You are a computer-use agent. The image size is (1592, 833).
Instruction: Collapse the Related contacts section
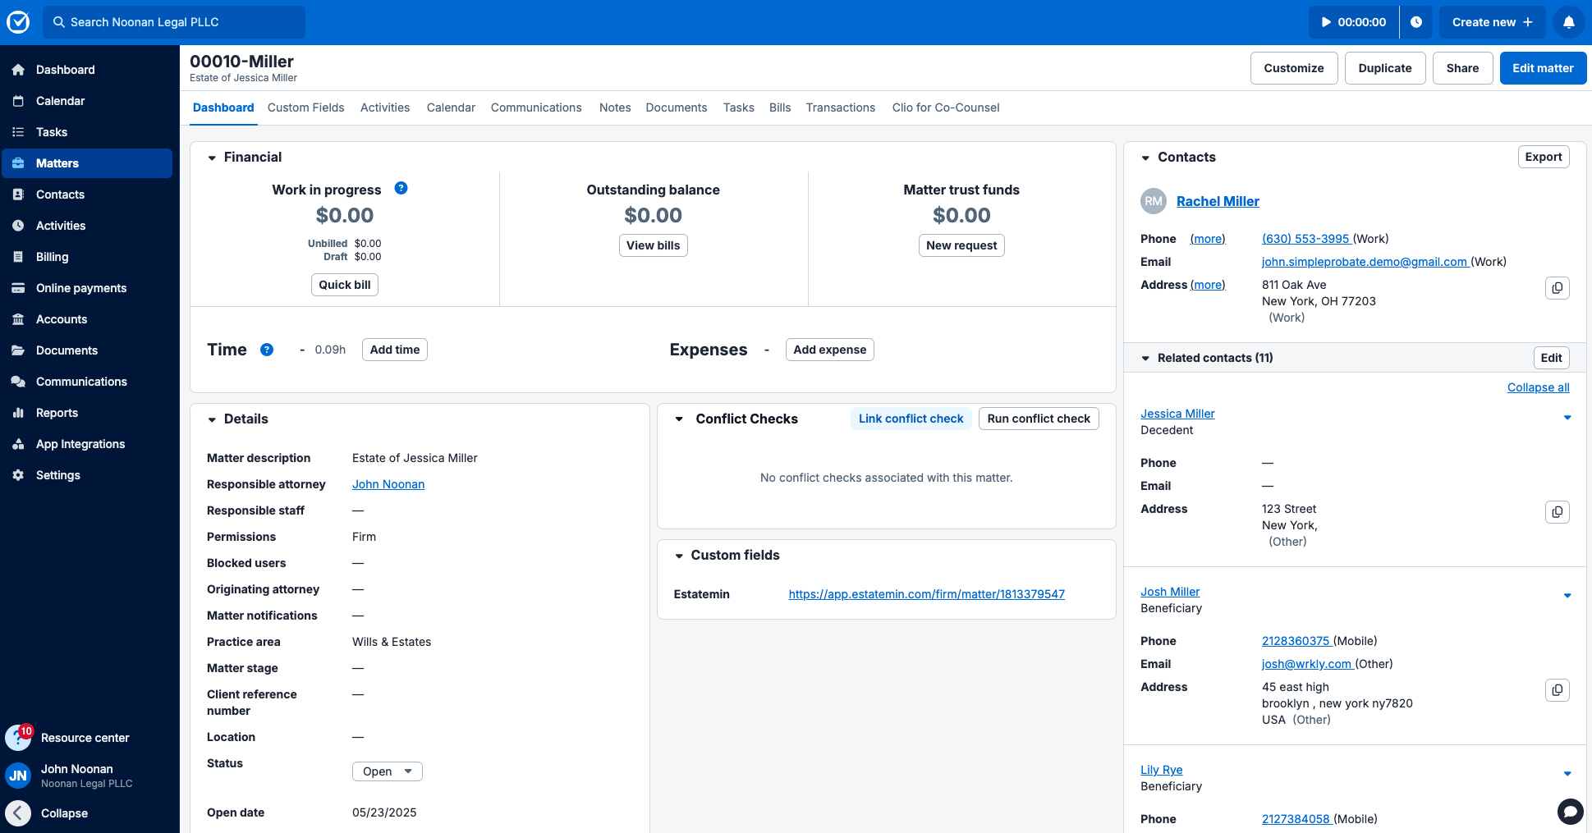[1145, 359]
